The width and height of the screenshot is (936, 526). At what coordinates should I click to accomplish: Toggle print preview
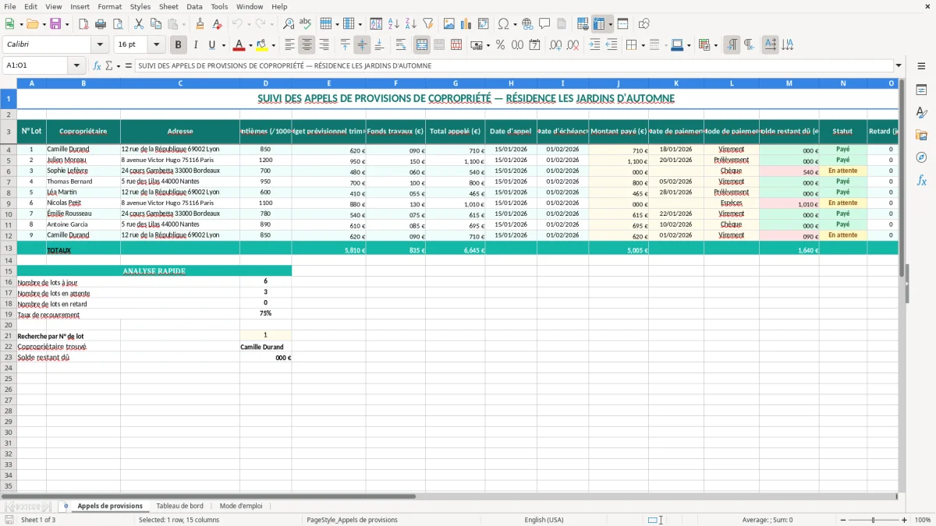point(116,24)
